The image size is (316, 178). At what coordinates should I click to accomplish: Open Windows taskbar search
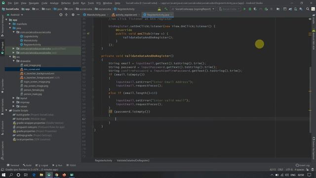[11, 175]
